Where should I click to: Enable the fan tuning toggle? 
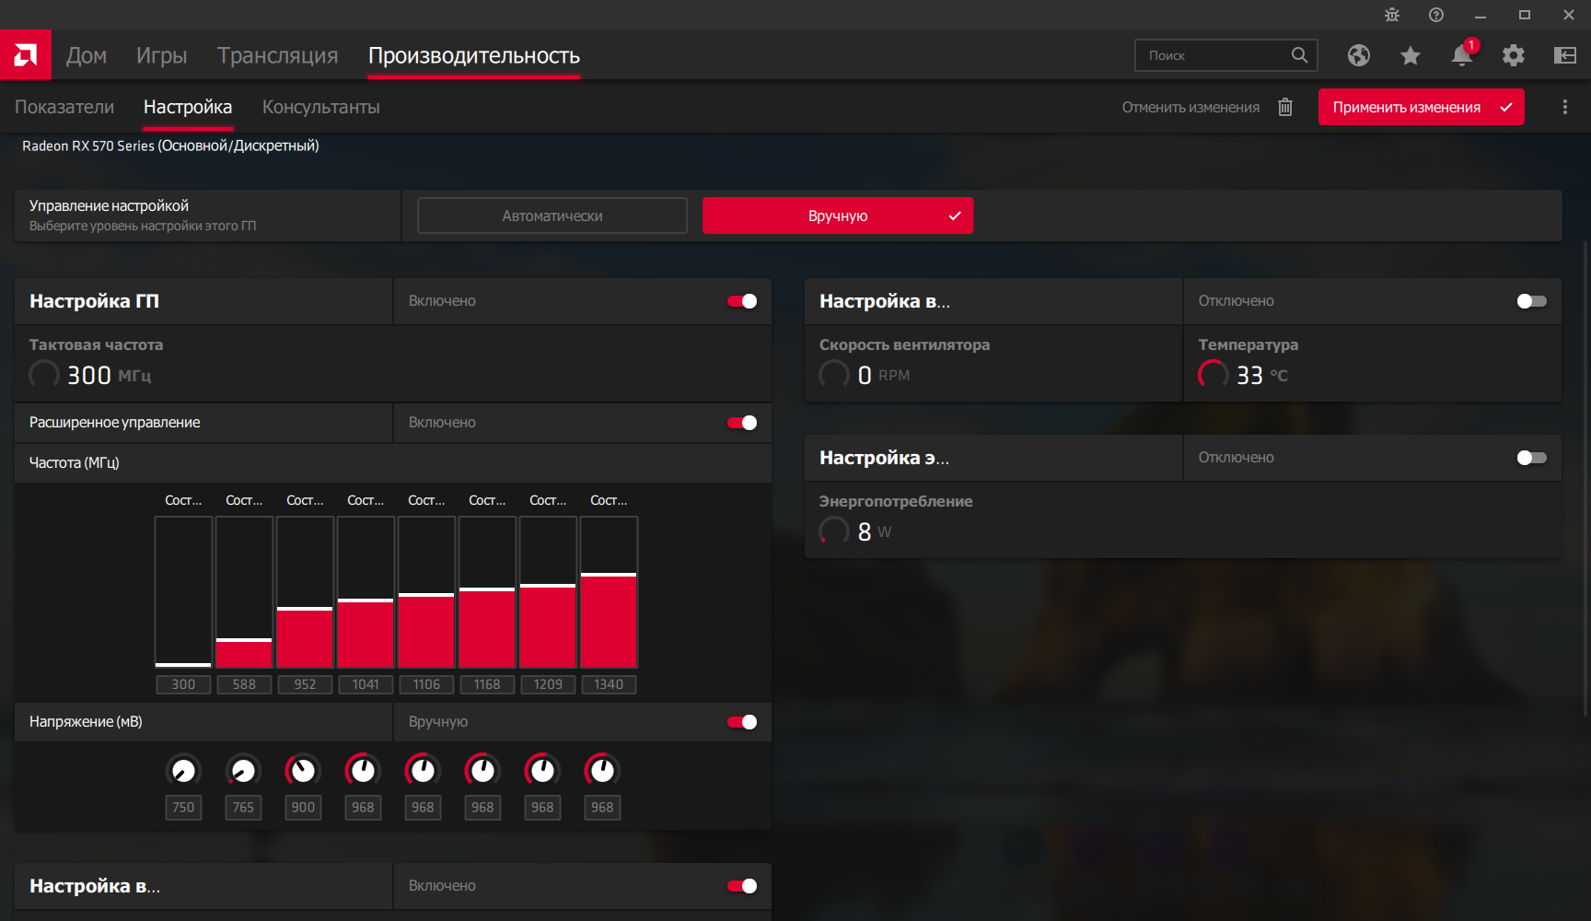pos(1531,301)
